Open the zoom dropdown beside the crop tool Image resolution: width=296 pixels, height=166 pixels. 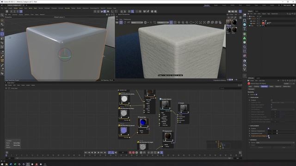click(163, 23)
